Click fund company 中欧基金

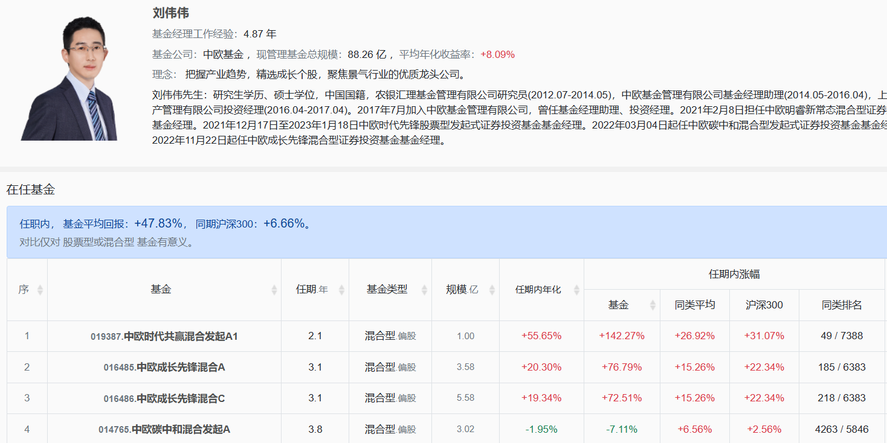click(x=223, y=54)
